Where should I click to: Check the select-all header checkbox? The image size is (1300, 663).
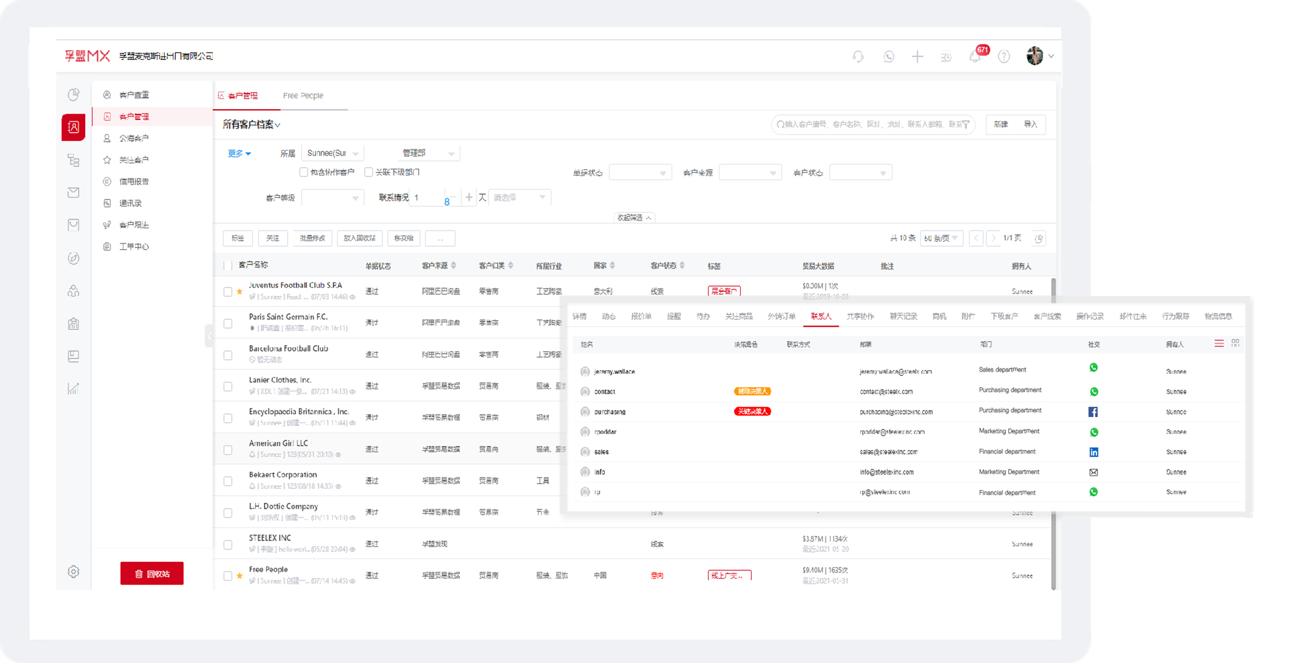tap(228, 265)
